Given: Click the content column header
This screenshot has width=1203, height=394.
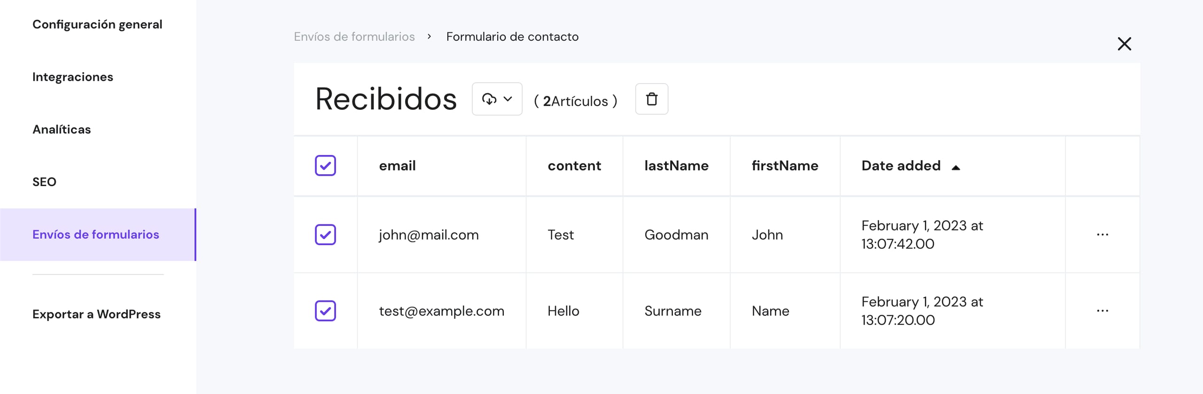Looking at the screenshot, I should [x=574, y=166].
